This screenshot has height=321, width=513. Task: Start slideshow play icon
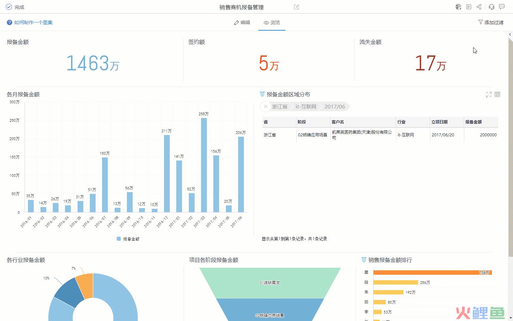pyautogui.click(x=469, y=7)
